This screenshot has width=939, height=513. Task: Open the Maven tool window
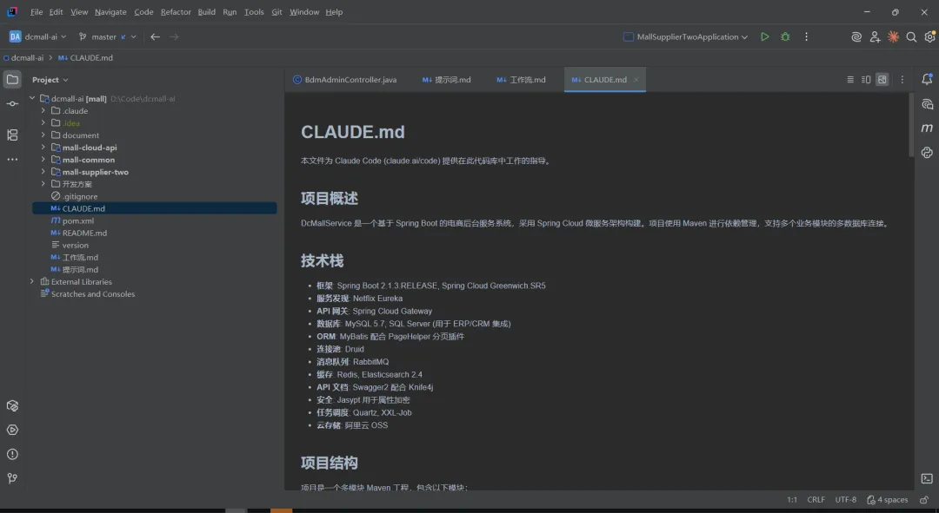click(x=927, y=128)
